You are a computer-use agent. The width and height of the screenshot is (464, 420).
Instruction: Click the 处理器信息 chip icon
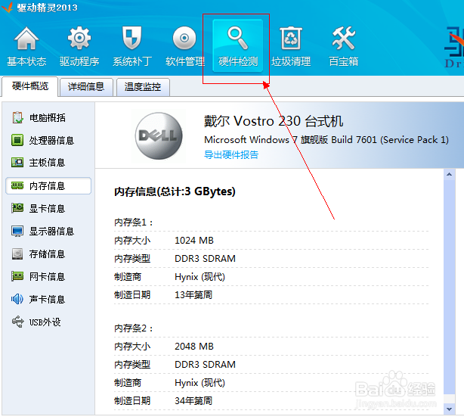(x=17, y=140)
